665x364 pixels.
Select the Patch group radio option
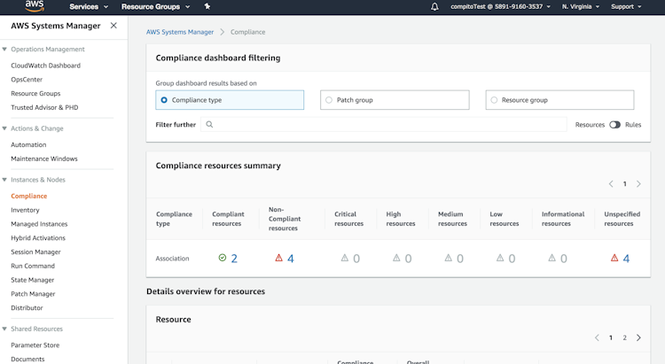[x=329, y=100]
